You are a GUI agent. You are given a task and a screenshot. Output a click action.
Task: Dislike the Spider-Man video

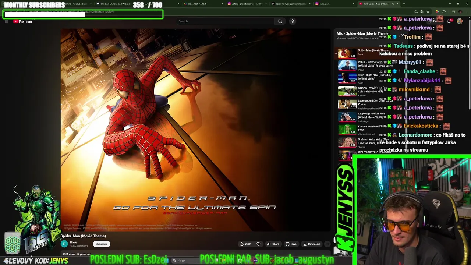(x=258, y=244)
